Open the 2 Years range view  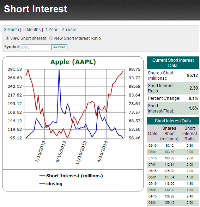click(x=69, y=30)
